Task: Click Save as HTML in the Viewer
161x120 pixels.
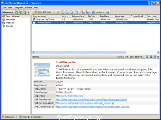Action: 136,57
